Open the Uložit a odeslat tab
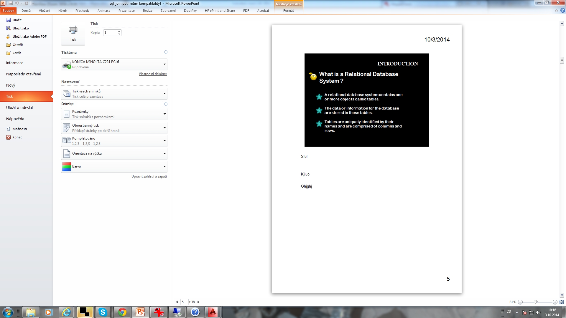This screenshot has width=566, height=318. tap(27, 108)
